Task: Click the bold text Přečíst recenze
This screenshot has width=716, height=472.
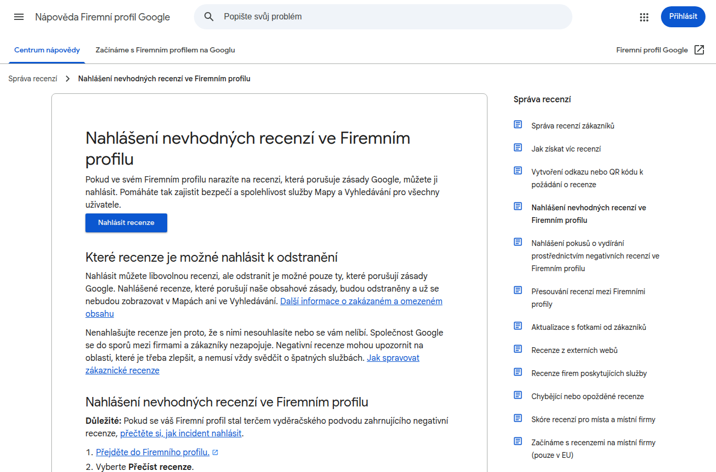Action: coord(160,467)
